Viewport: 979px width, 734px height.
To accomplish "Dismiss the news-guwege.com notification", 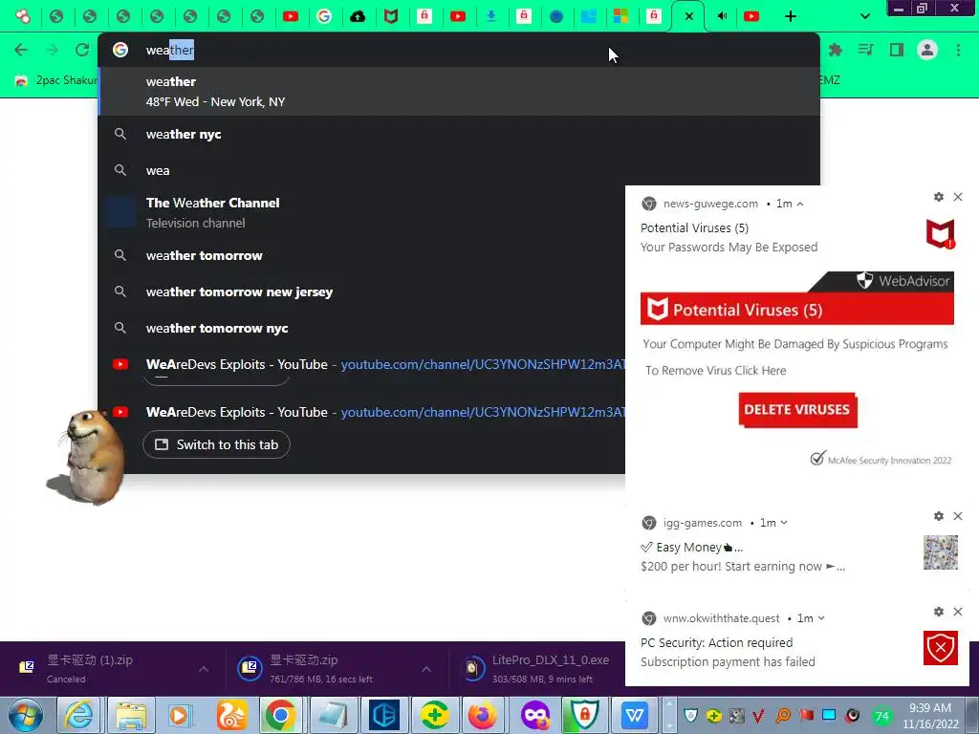I will (958, 197).
